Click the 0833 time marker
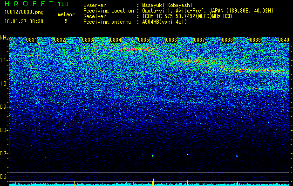 pos(88,40)
